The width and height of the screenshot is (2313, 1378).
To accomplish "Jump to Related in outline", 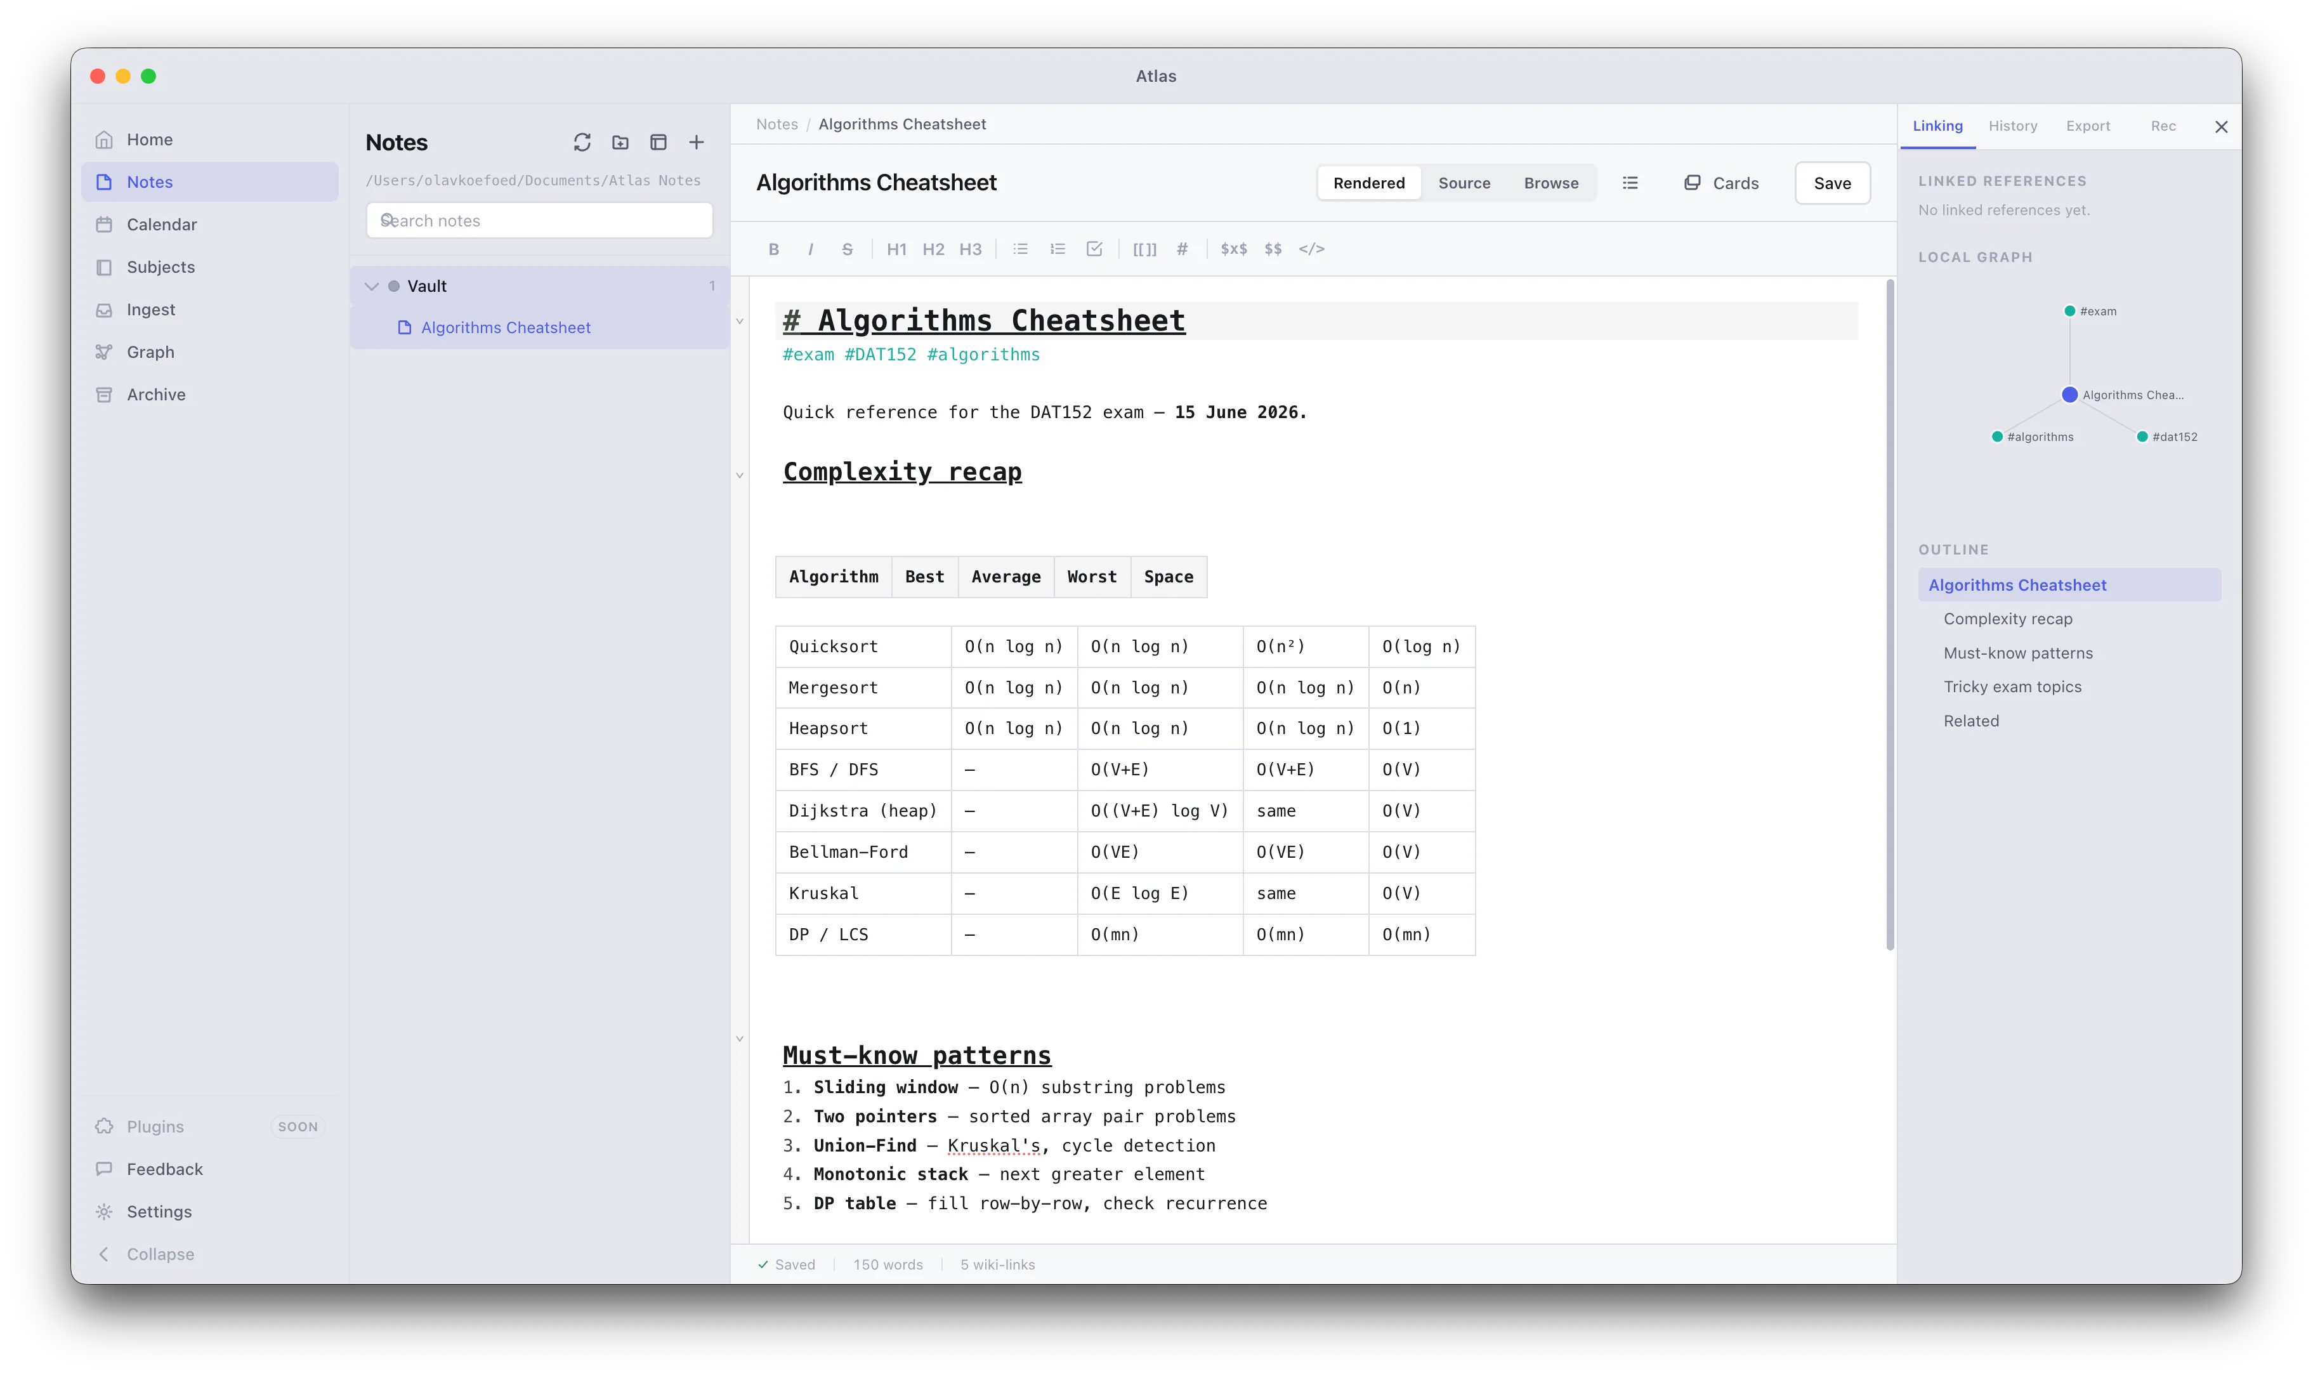I will [2069, 721].
